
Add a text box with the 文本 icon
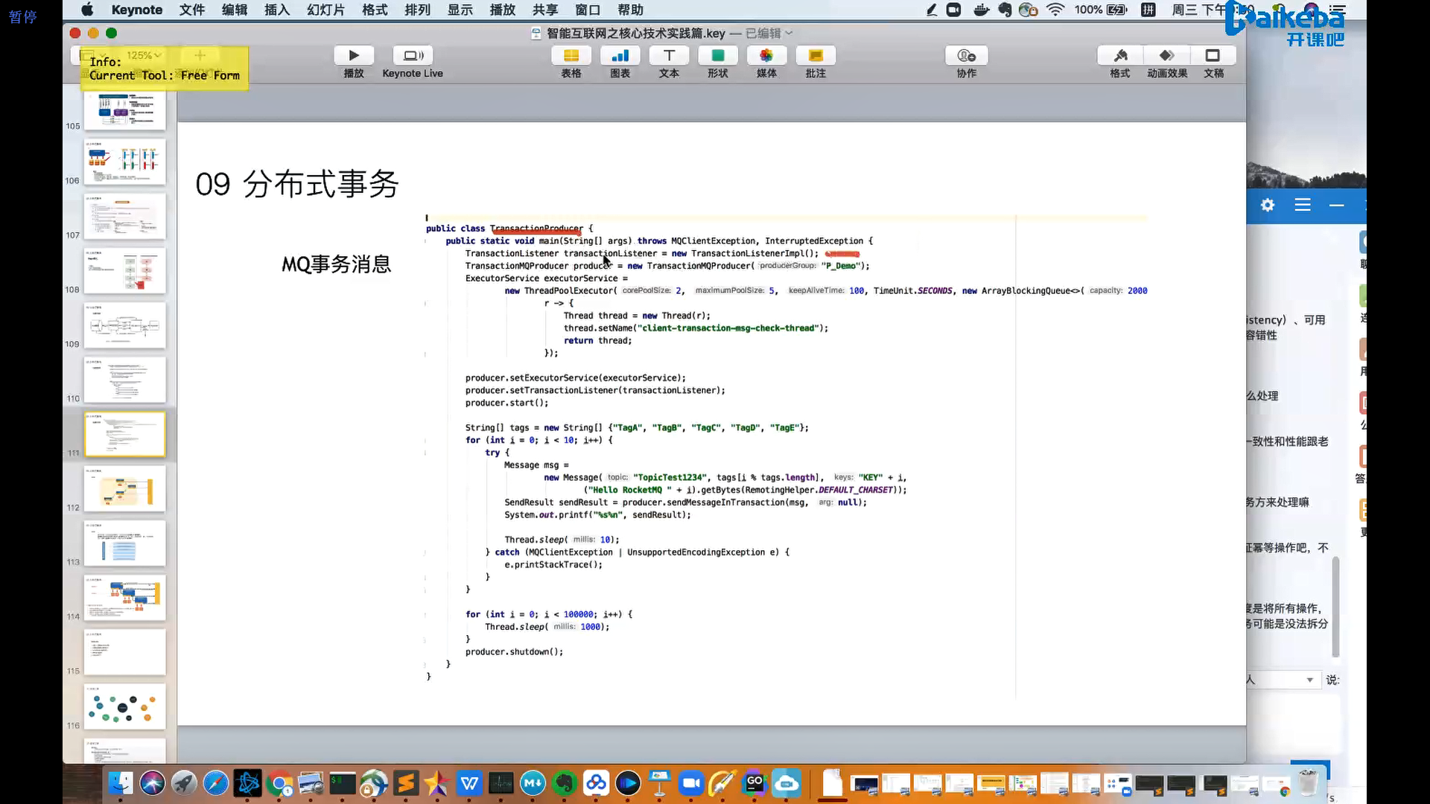[669, 56]
